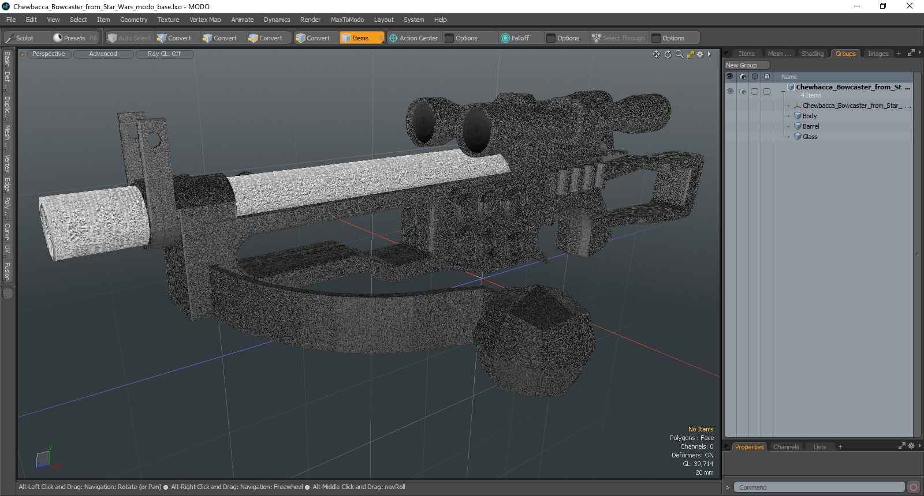
Task: Open the viewport's right-arrow options menu
Action: (709, 54)
